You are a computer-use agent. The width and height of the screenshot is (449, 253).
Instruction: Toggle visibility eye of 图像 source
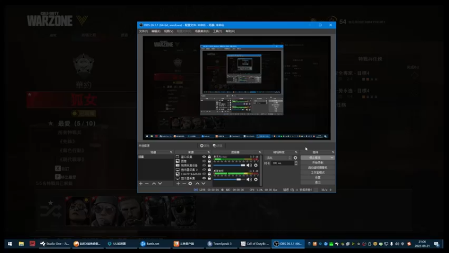click(204, 161)
